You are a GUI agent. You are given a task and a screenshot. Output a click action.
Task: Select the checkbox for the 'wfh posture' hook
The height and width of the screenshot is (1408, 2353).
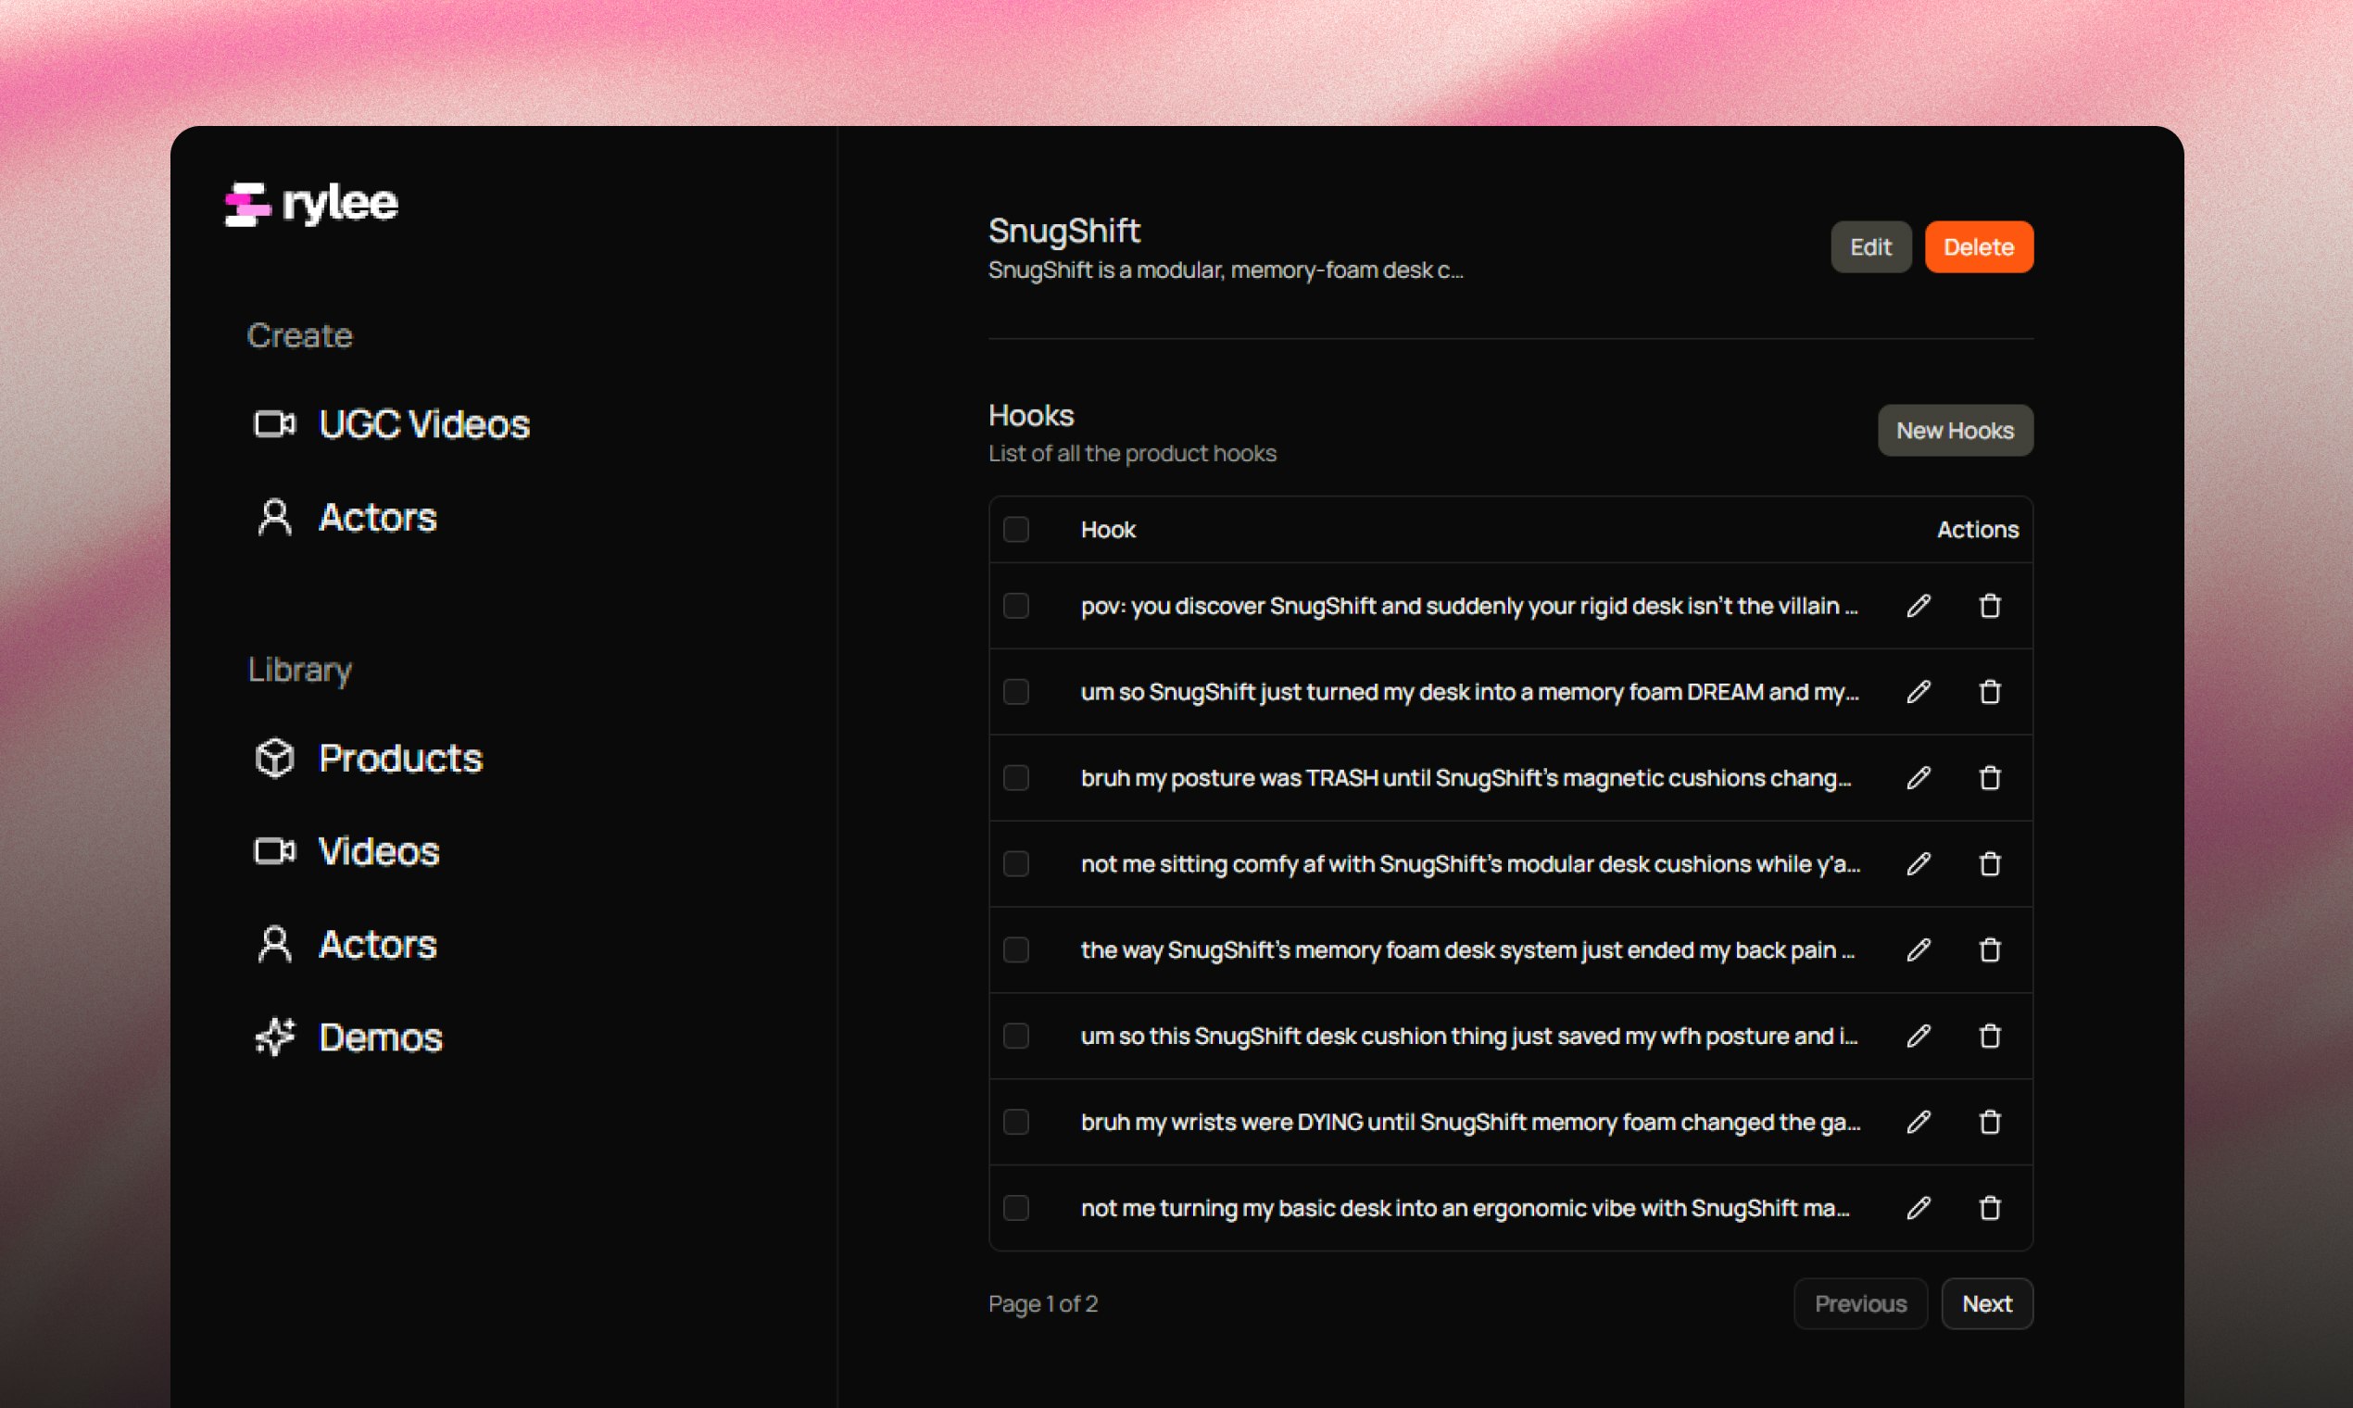pos(1015,1036)
